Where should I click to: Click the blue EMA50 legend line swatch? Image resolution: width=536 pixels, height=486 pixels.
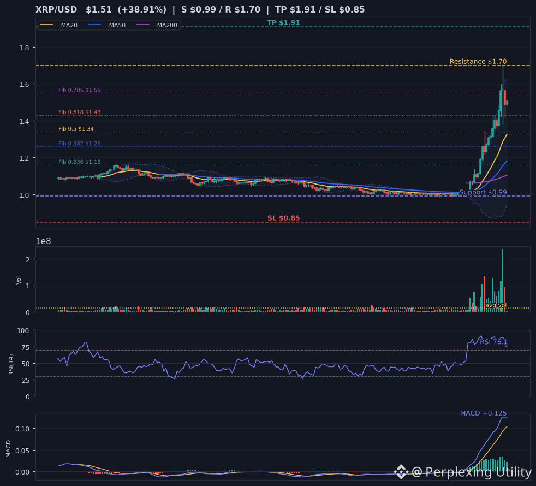coord(94,25)
